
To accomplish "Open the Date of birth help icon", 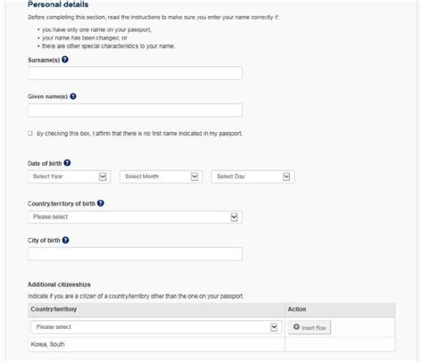I will (67, 163).
